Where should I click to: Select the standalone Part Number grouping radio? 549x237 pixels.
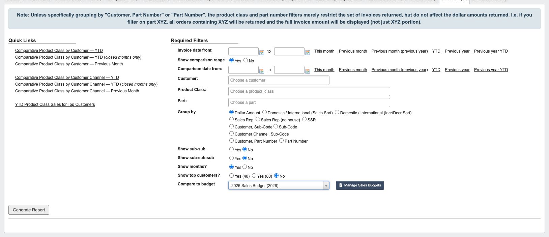(281, 141)
